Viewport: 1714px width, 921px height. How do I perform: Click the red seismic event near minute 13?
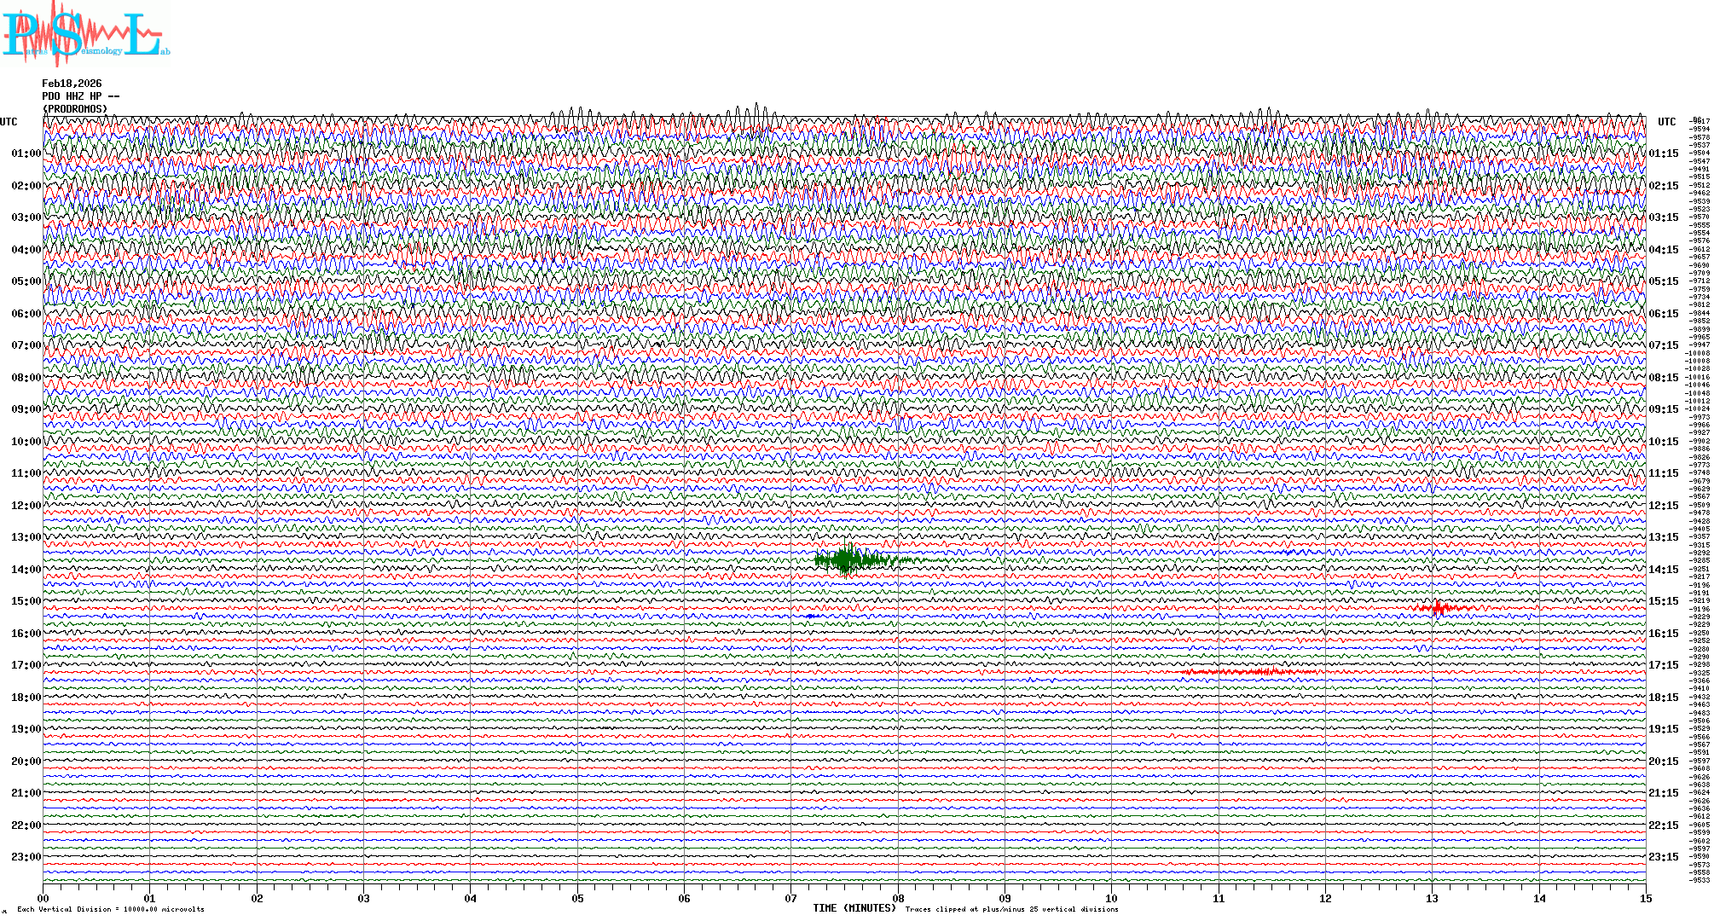pyautogui.click(x=1439, y=608)
